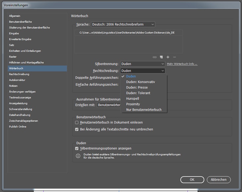Screen dimensions: 242x192
Task: Select Proximity spelling option
Action: point(133,104)
